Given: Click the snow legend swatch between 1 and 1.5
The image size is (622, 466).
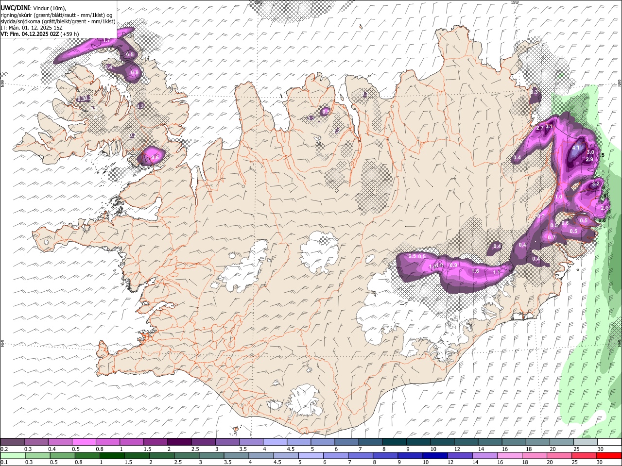Looking at the screenshot, I should (x=132, y=442).
